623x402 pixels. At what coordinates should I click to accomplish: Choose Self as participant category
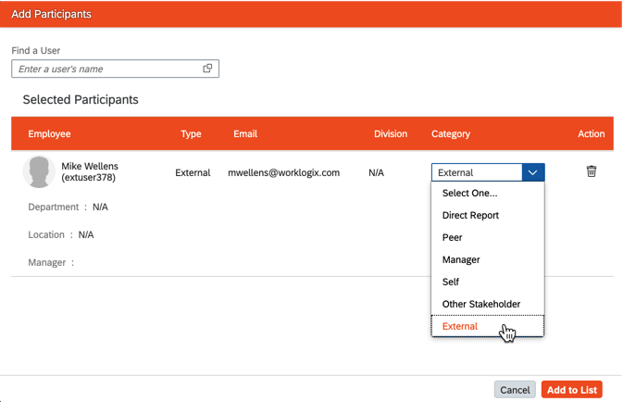coord(451,282)
